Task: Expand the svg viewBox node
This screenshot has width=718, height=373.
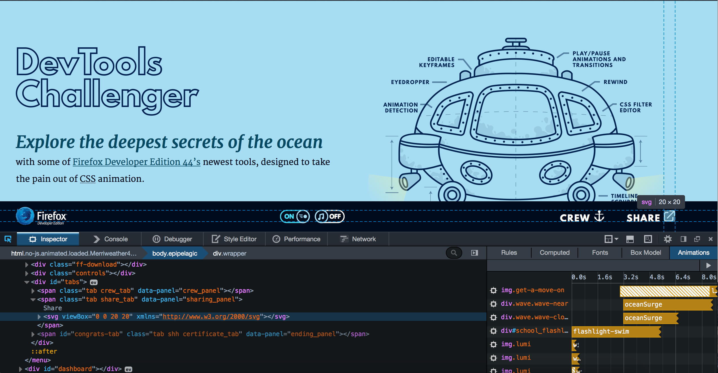Action: pos(39,317)
